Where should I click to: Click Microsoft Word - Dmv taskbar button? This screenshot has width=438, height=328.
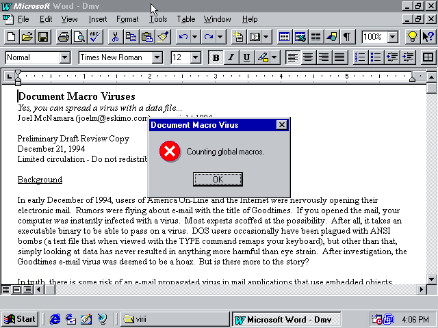286,319
